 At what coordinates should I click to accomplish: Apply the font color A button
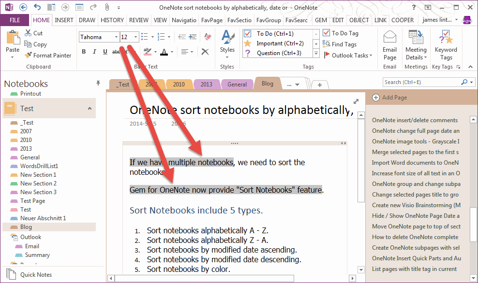[164, 52]
